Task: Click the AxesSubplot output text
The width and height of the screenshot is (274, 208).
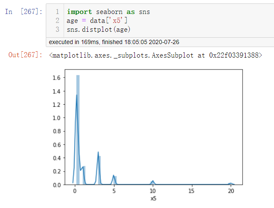Action: (156, 55)
